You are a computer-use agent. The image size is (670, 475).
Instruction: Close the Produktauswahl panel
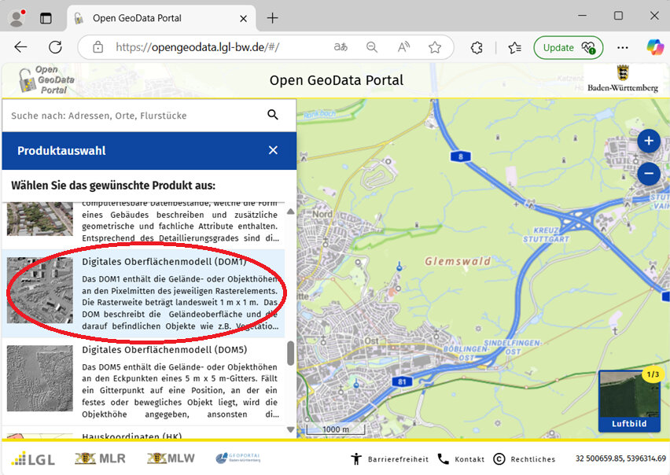[x=273, y=150]
